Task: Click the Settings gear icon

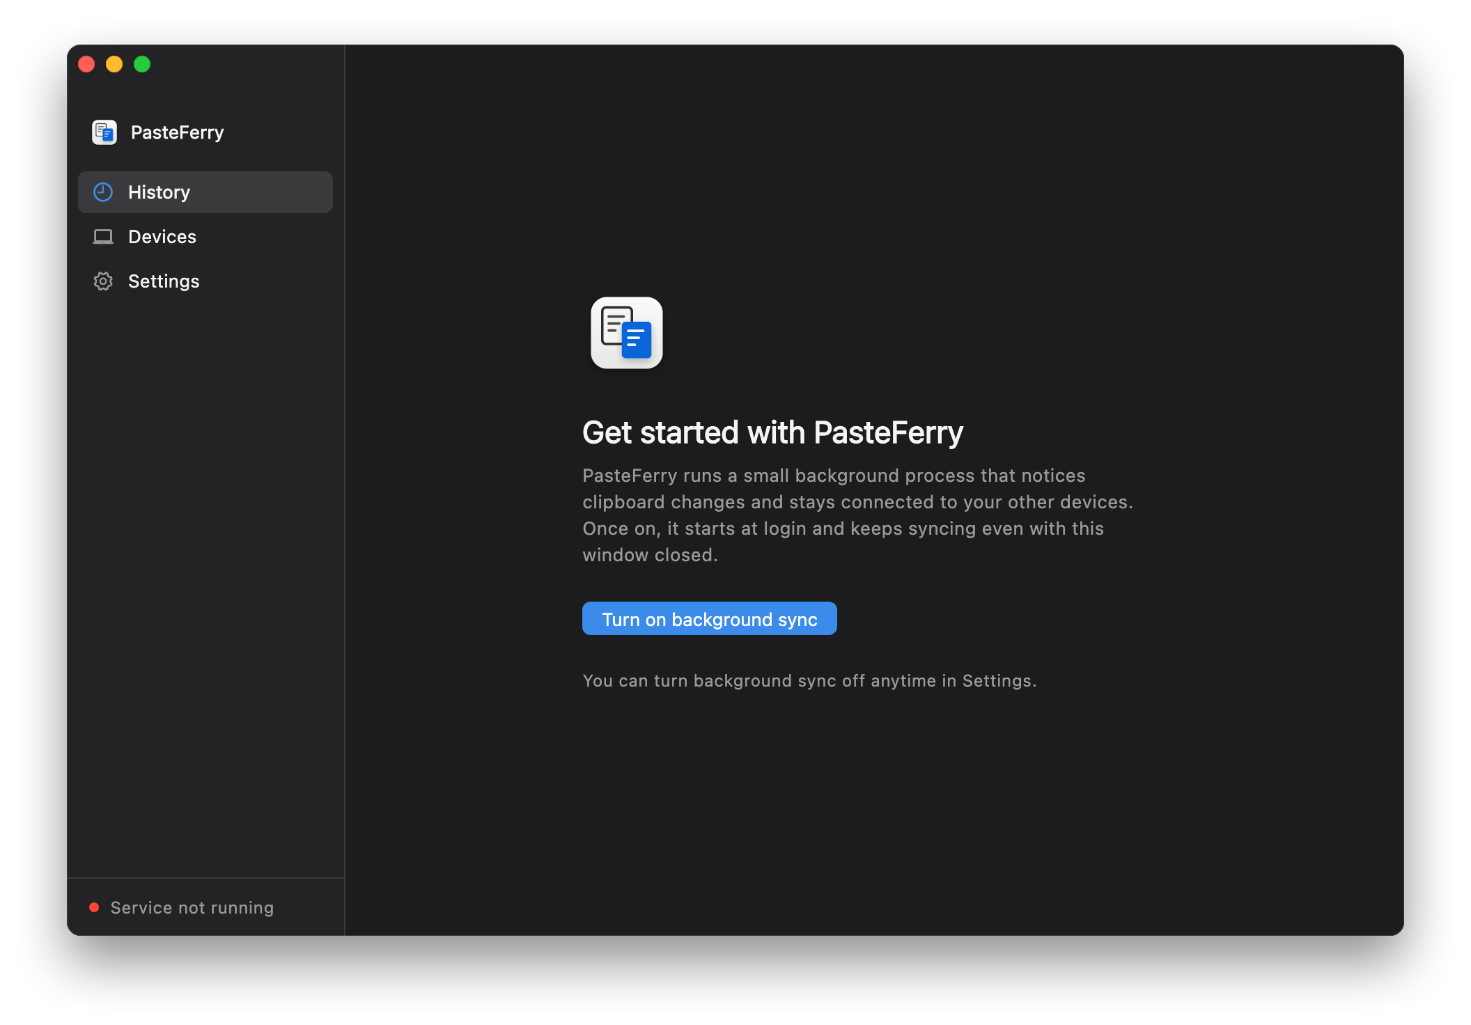Action: (103, 281)
